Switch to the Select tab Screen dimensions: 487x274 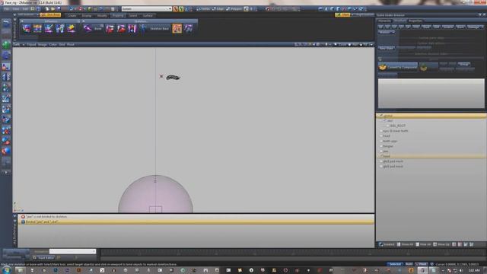pyautogui.click(x=133, y=15)
